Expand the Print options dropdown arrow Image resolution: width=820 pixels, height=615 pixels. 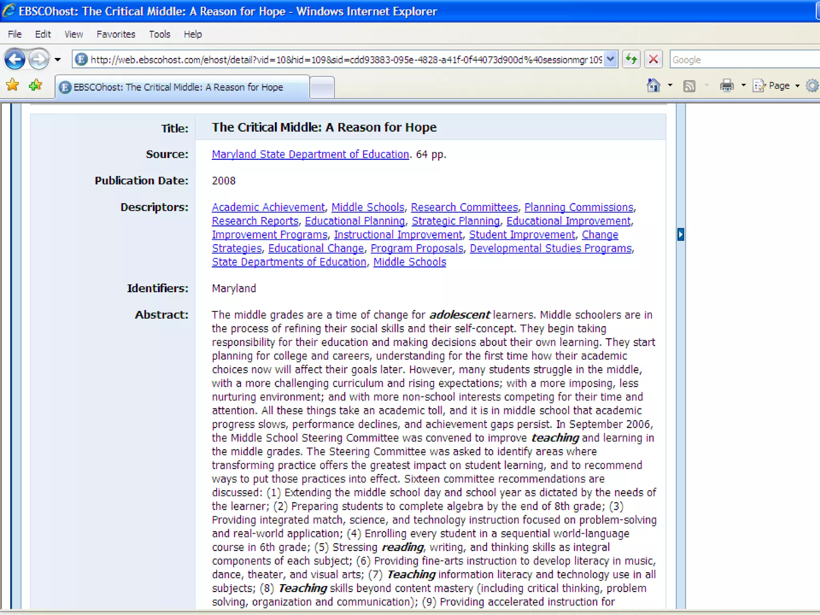744,86
